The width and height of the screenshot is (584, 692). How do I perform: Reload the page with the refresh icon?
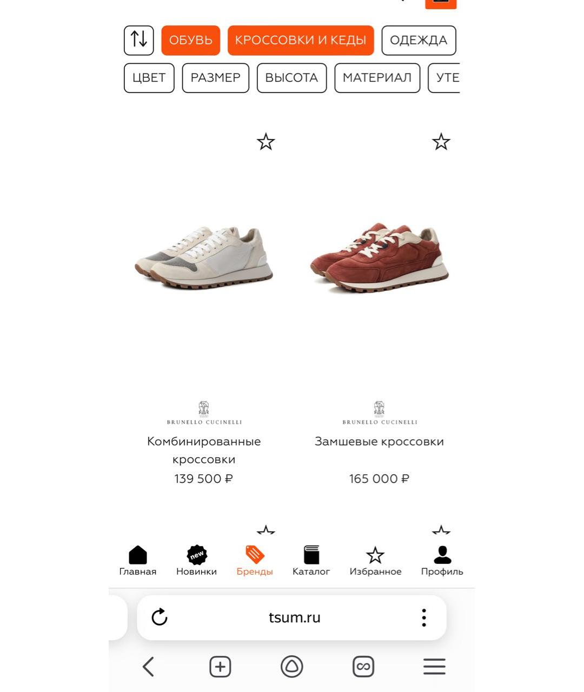click(x=160, y=617)
